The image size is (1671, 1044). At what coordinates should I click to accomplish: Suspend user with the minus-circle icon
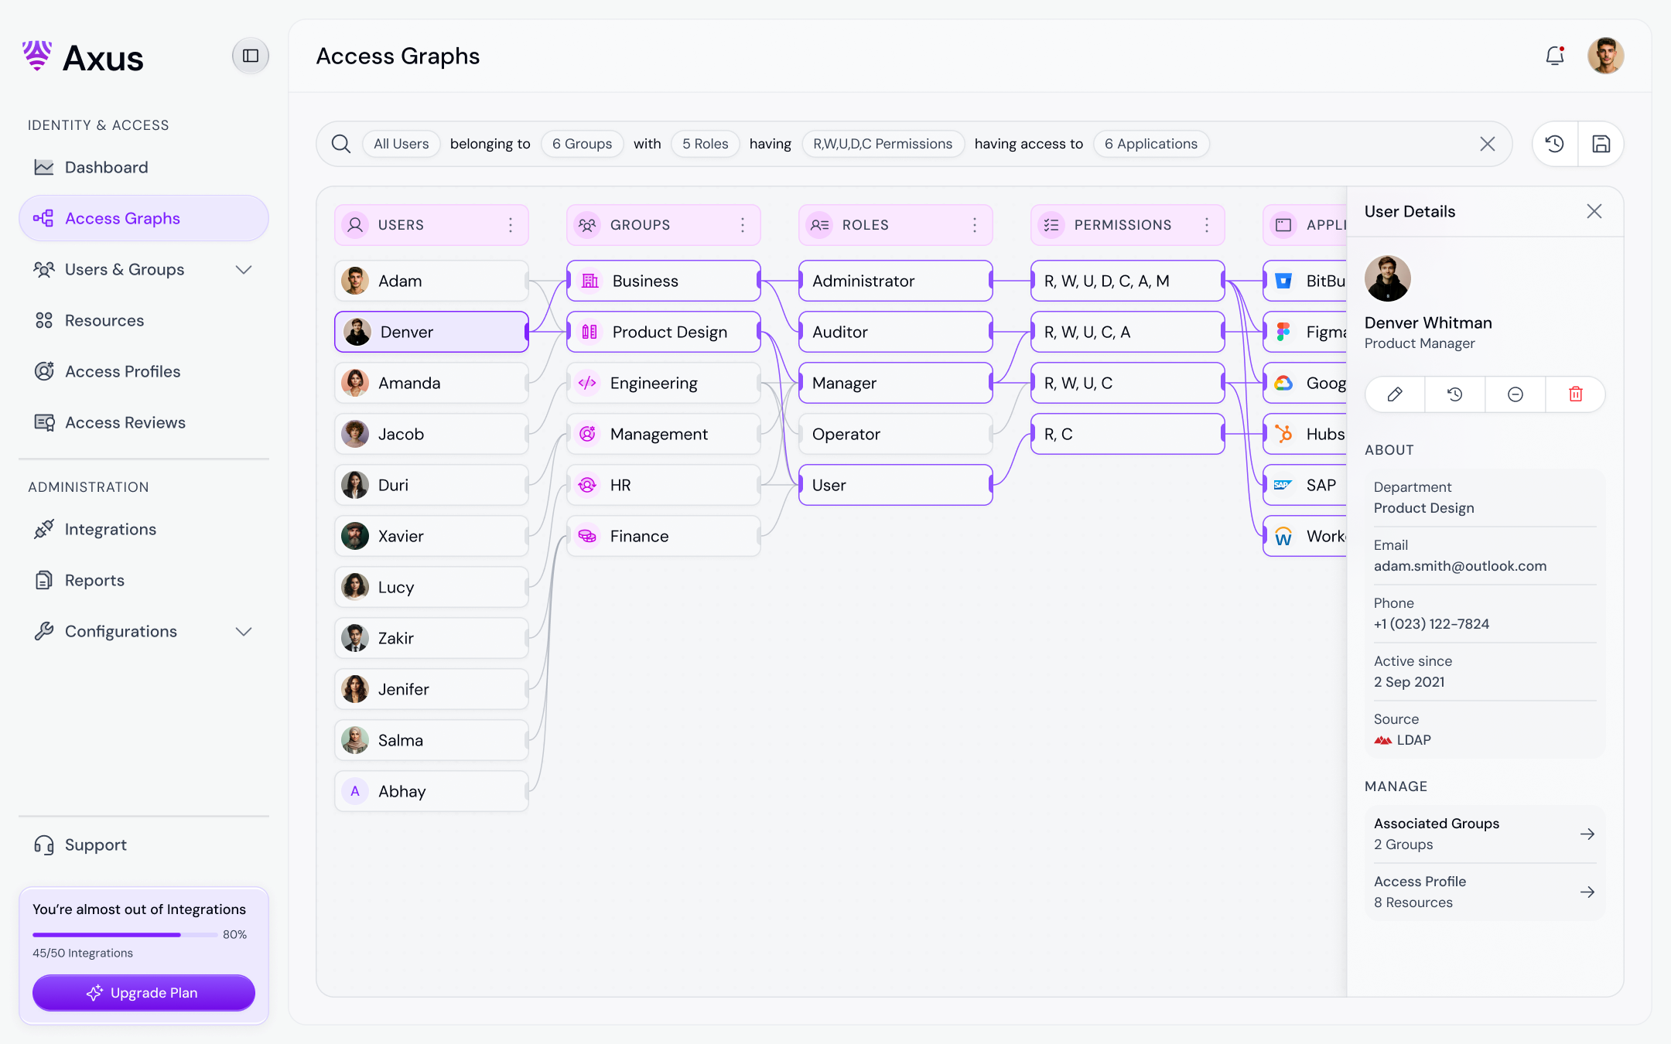point(1516,394)
